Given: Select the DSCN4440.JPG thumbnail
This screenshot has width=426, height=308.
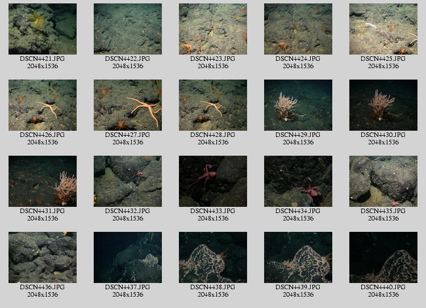Looking at the screenshot, I should [x=383, y=257].
